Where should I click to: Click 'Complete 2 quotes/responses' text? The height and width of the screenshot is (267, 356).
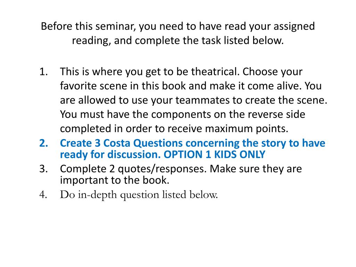click(133, 169)
